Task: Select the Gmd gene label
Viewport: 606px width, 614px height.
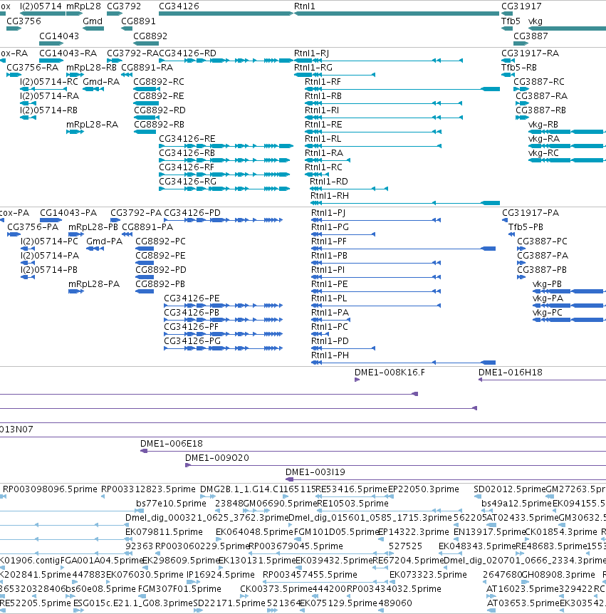Action: (x=93, y=21)
